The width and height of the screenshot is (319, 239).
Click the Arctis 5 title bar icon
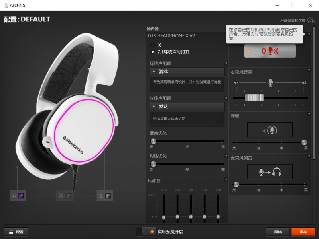point(6,6)
